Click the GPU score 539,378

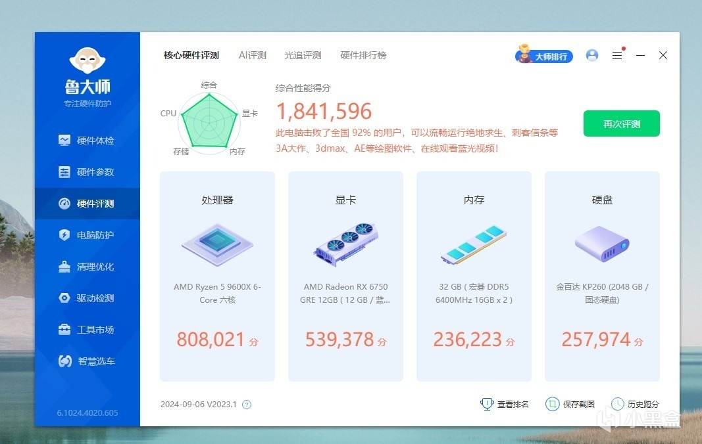click(x=339, y=340)
